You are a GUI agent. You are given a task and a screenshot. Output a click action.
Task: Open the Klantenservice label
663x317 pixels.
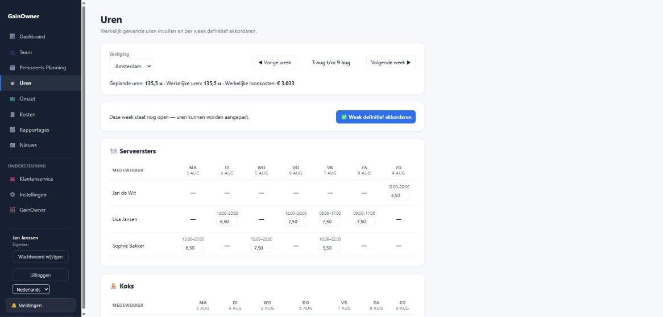pos(36,179)
